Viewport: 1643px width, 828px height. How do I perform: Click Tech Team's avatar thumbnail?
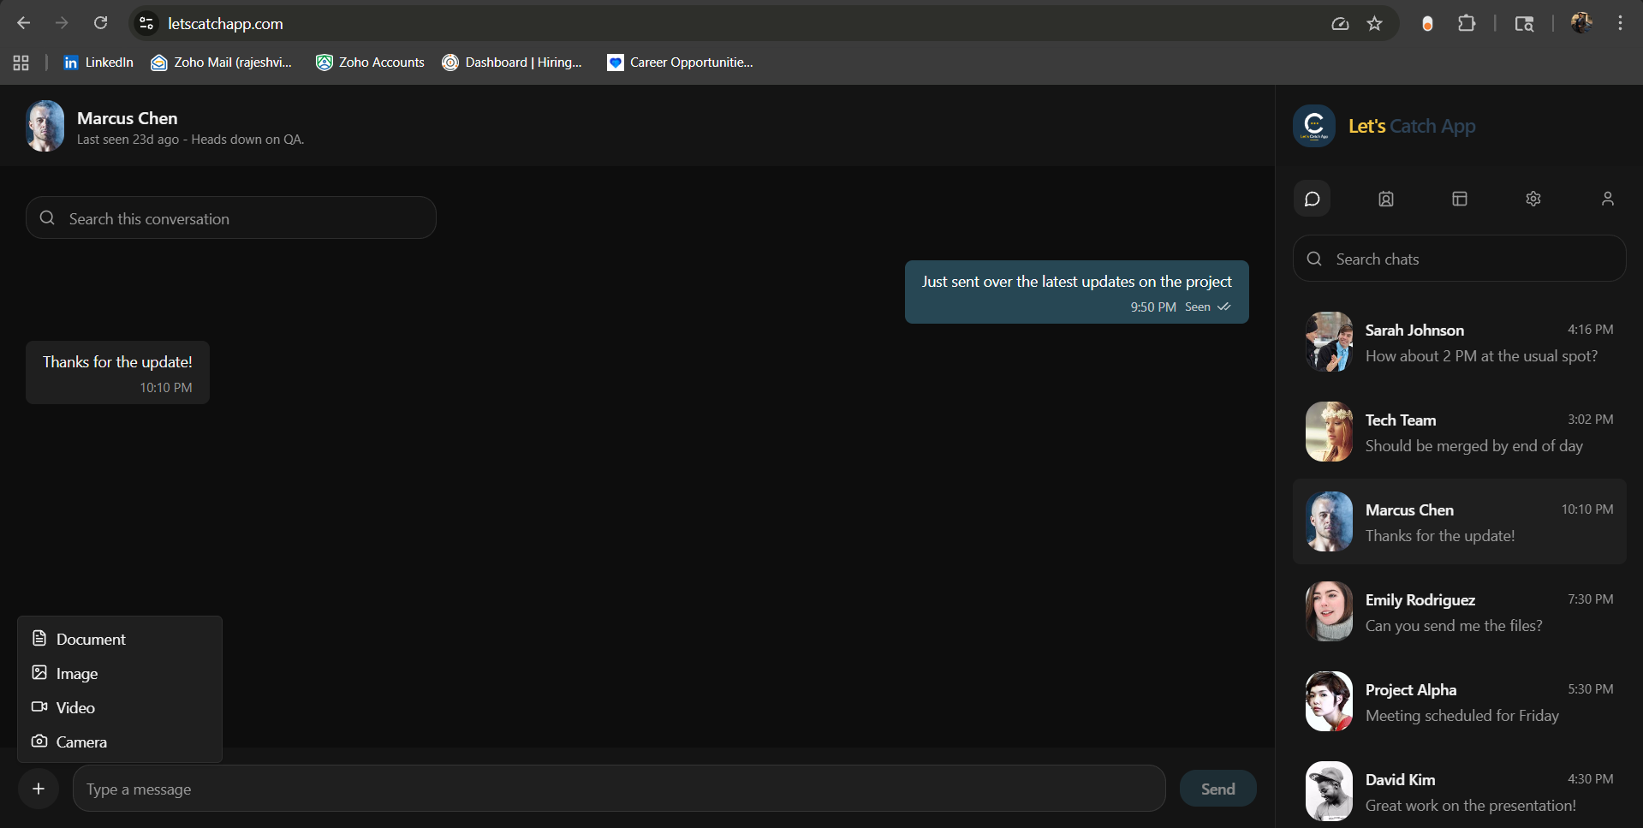click(x=1329, y=432)
